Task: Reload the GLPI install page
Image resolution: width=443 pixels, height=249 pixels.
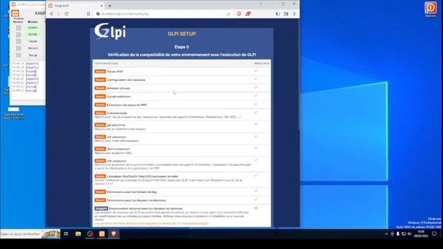Action: coord(66,14)
